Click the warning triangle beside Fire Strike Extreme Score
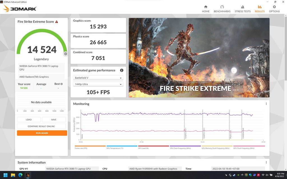Viewport: 287px width, 179px height. tap(57, 22)
